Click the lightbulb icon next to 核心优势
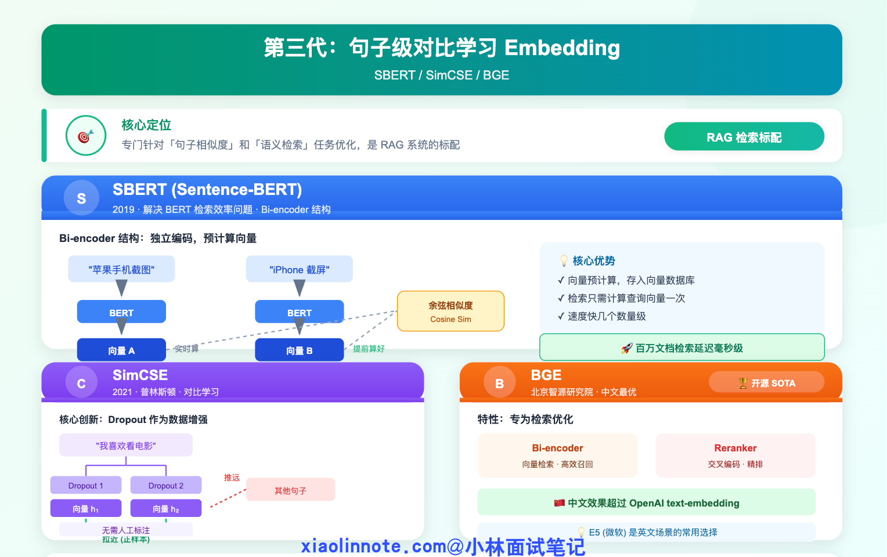 (564, 261)
